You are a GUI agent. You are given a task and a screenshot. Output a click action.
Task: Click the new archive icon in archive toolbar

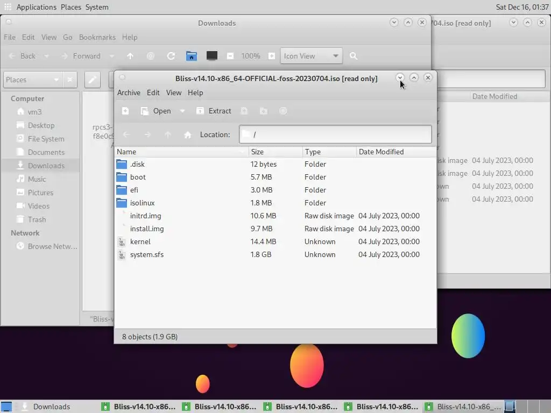[125, 111]
